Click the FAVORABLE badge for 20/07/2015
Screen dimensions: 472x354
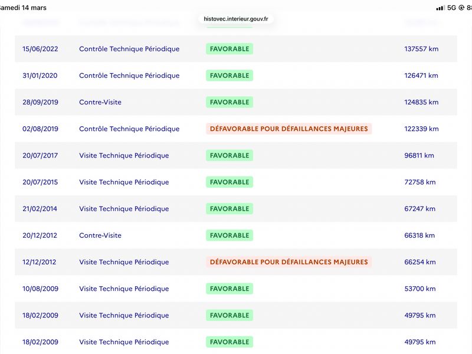(230, 182)
